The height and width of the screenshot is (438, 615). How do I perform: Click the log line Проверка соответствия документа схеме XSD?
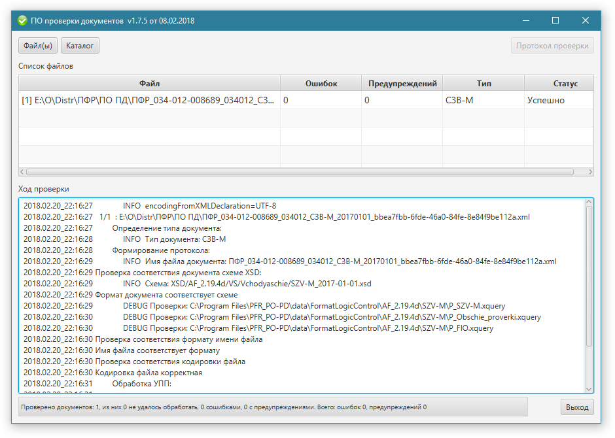pos(143,273)
